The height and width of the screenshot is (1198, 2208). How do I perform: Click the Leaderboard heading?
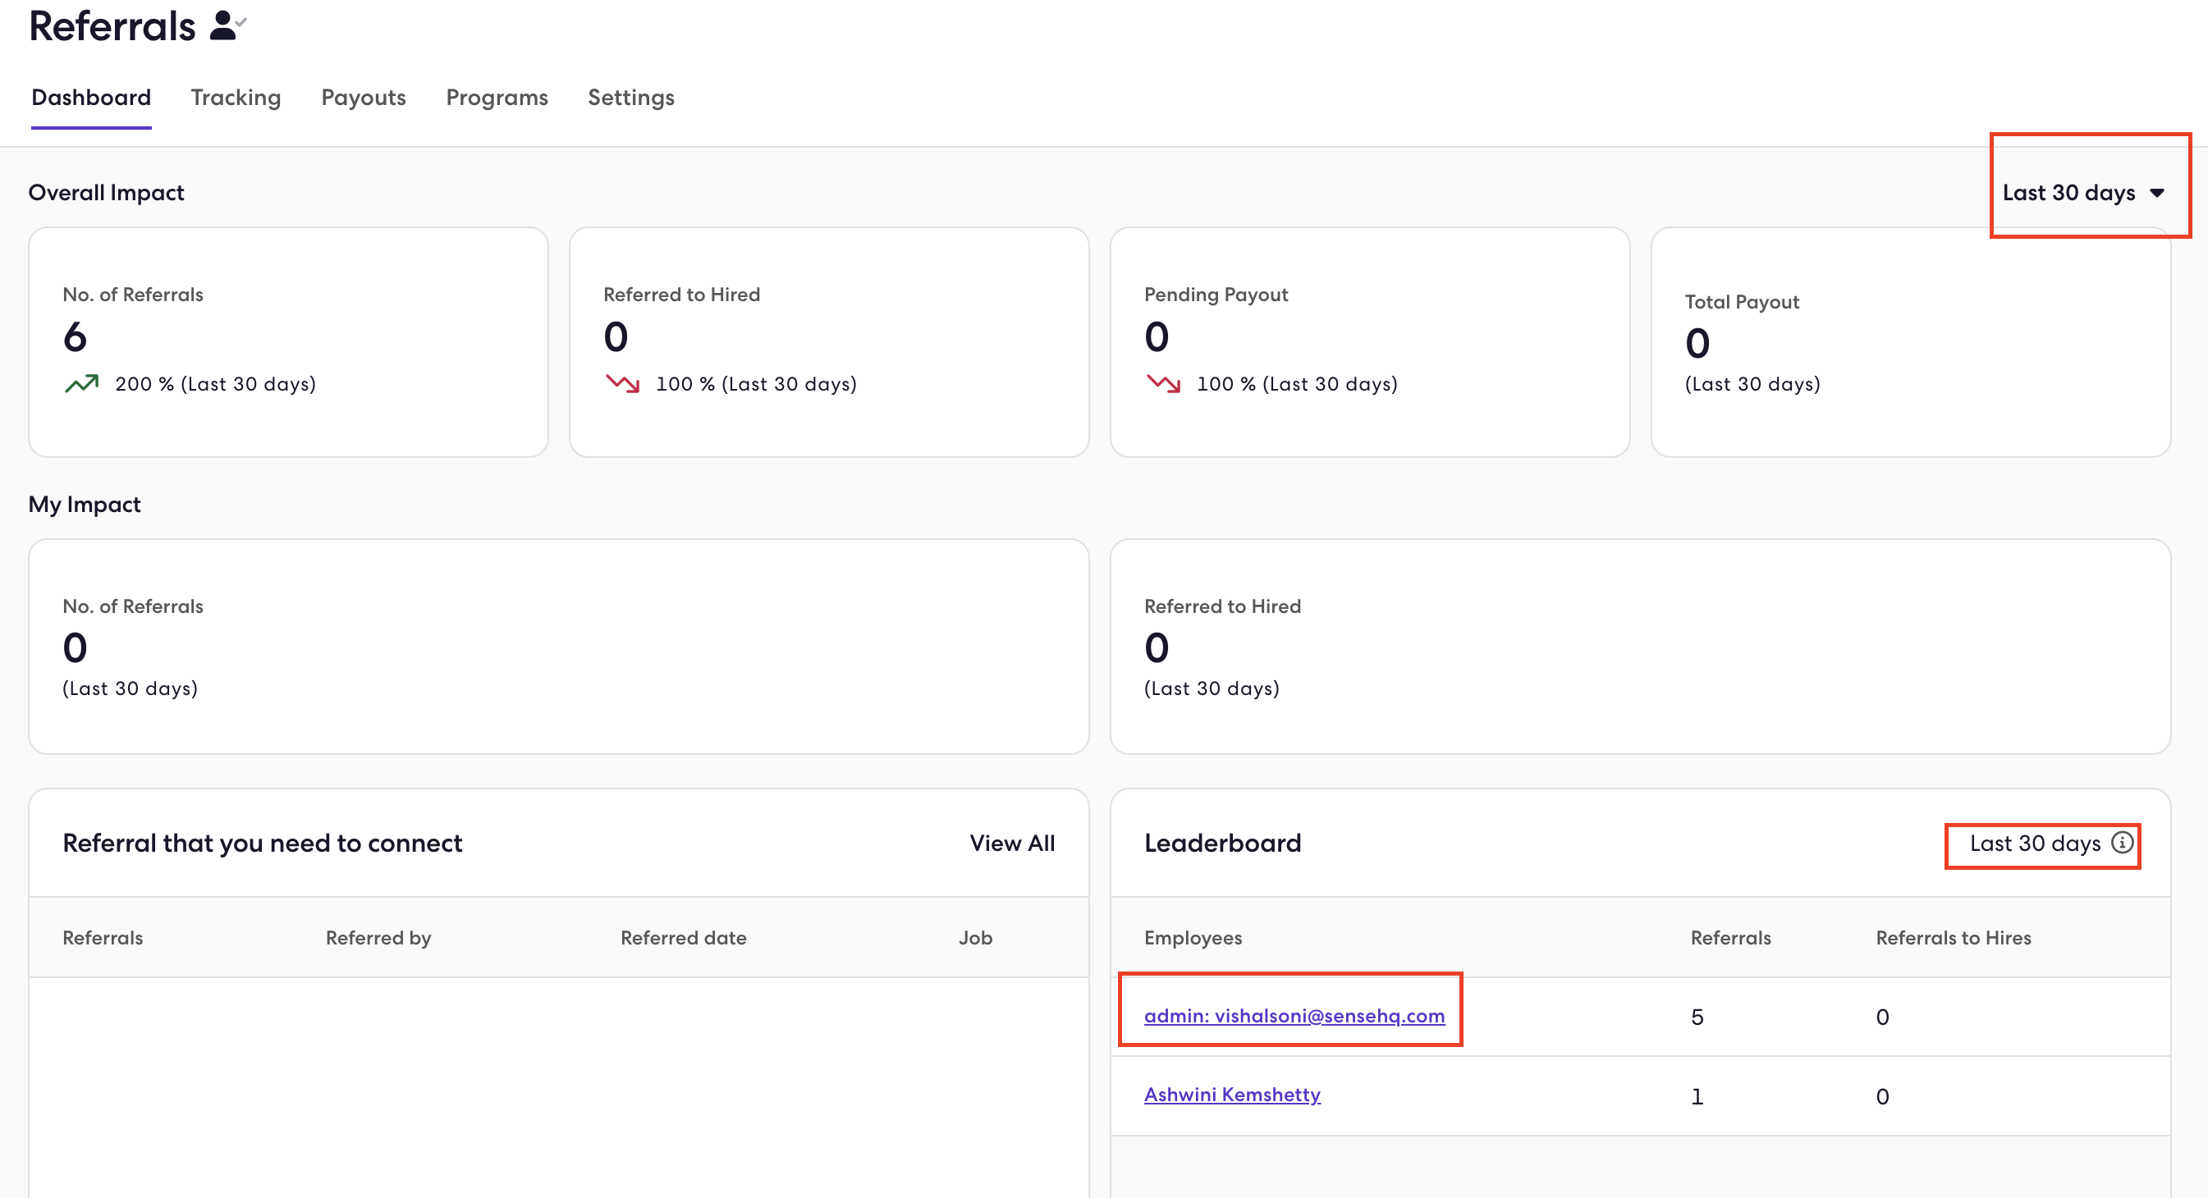point(1222,844)
